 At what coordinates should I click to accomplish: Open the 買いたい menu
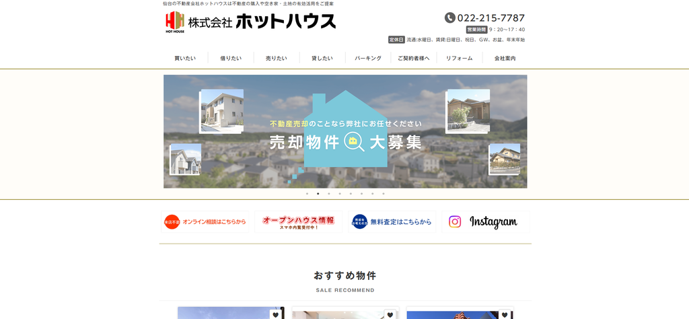click(x=185, y=58)
